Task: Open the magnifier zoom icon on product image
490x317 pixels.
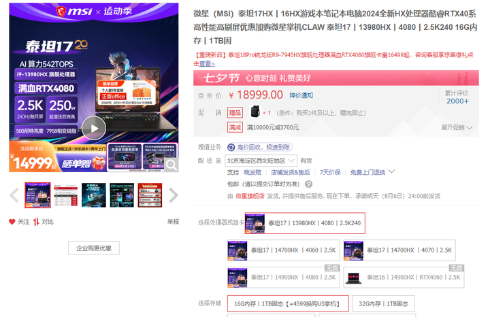Action: (171, 165)
